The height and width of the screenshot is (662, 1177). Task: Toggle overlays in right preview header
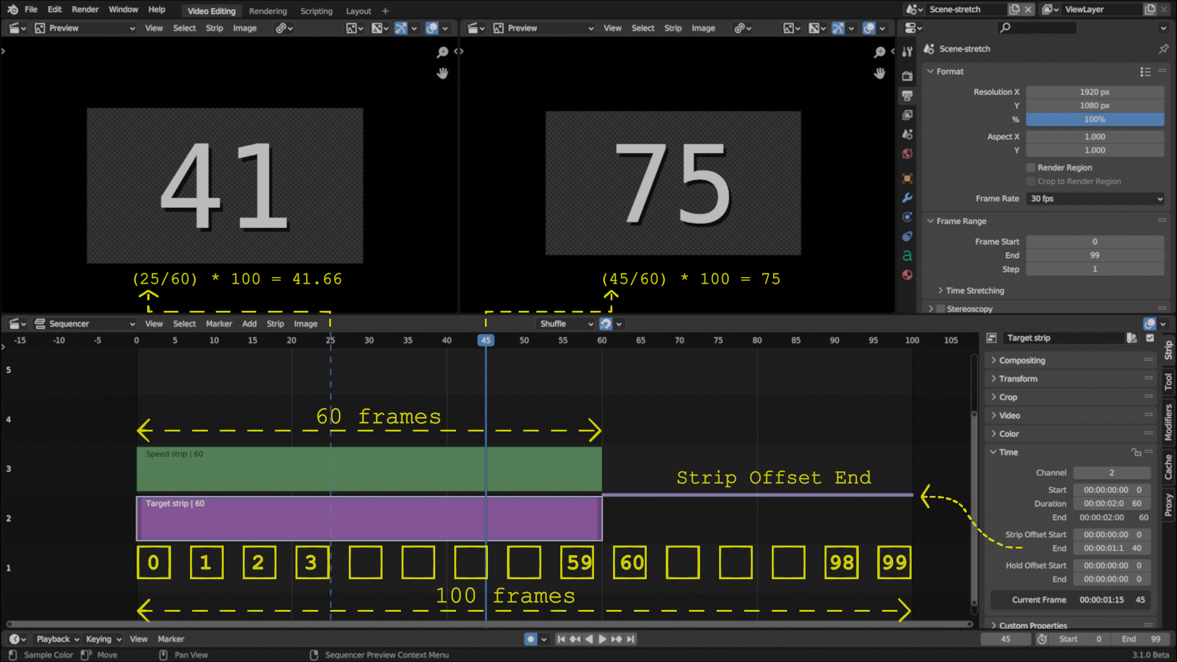(x=869, y=28)
